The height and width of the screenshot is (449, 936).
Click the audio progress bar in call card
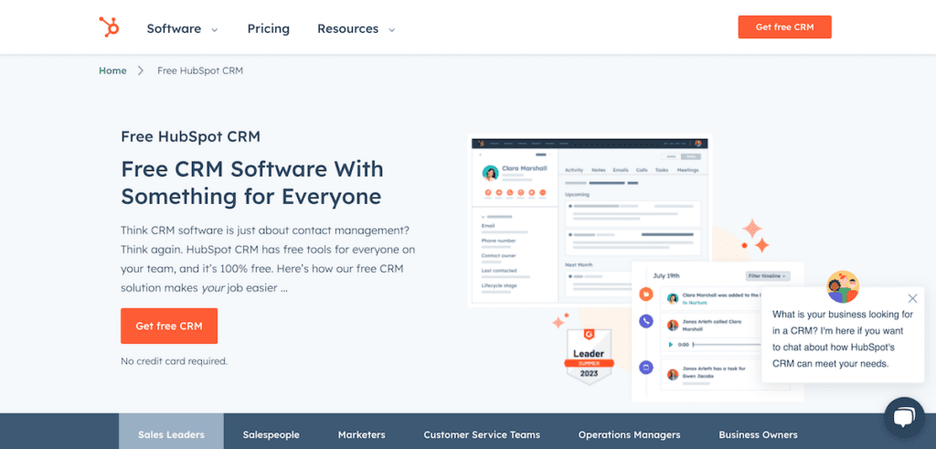[727, 345]
